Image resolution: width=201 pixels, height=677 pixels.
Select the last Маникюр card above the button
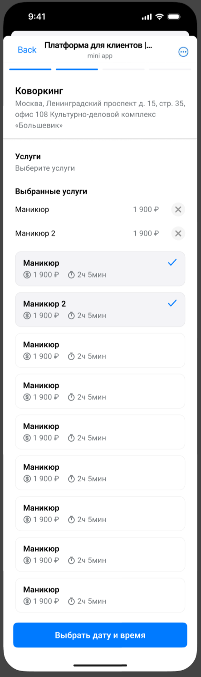[100, 595]
